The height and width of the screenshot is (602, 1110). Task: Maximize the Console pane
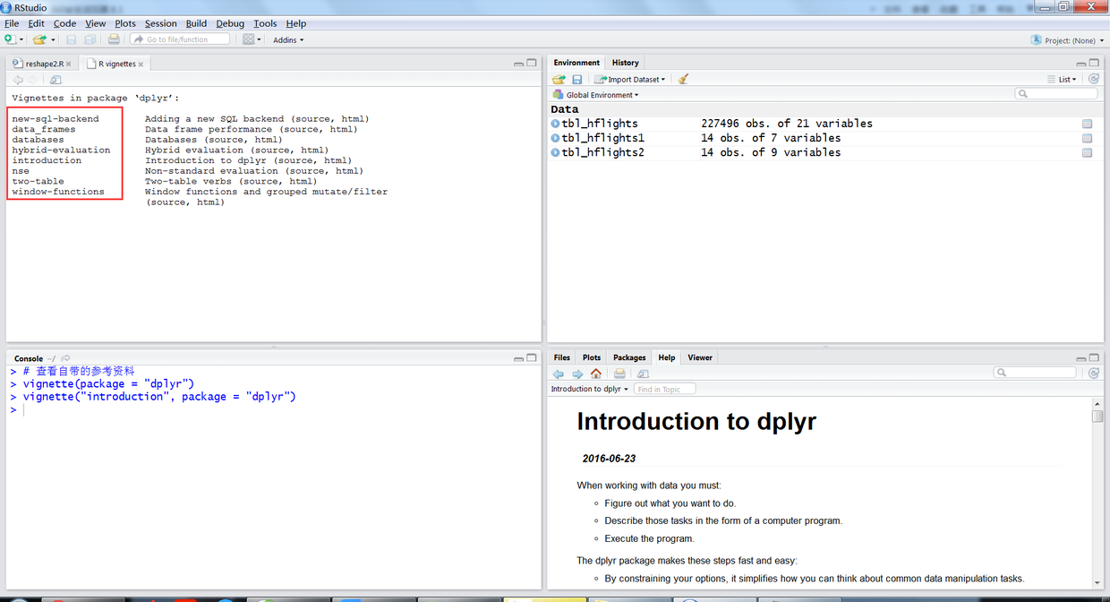pos(532,358)
